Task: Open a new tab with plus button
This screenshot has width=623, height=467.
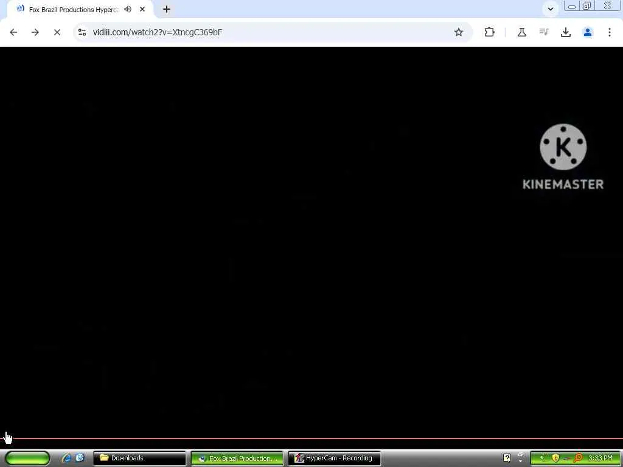Action: click(x=167, y=9)
